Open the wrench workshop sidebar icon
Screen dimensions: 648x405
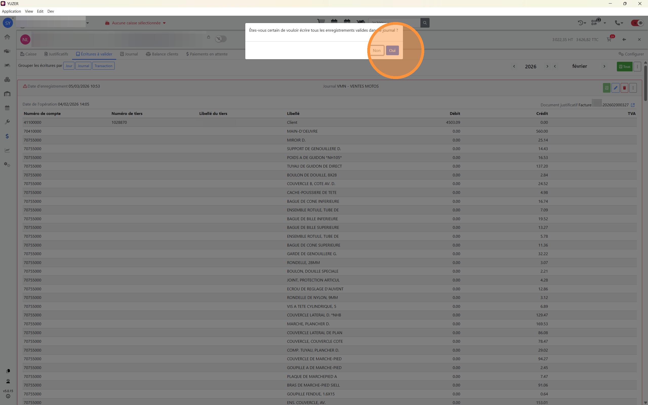tap(7, 122)
